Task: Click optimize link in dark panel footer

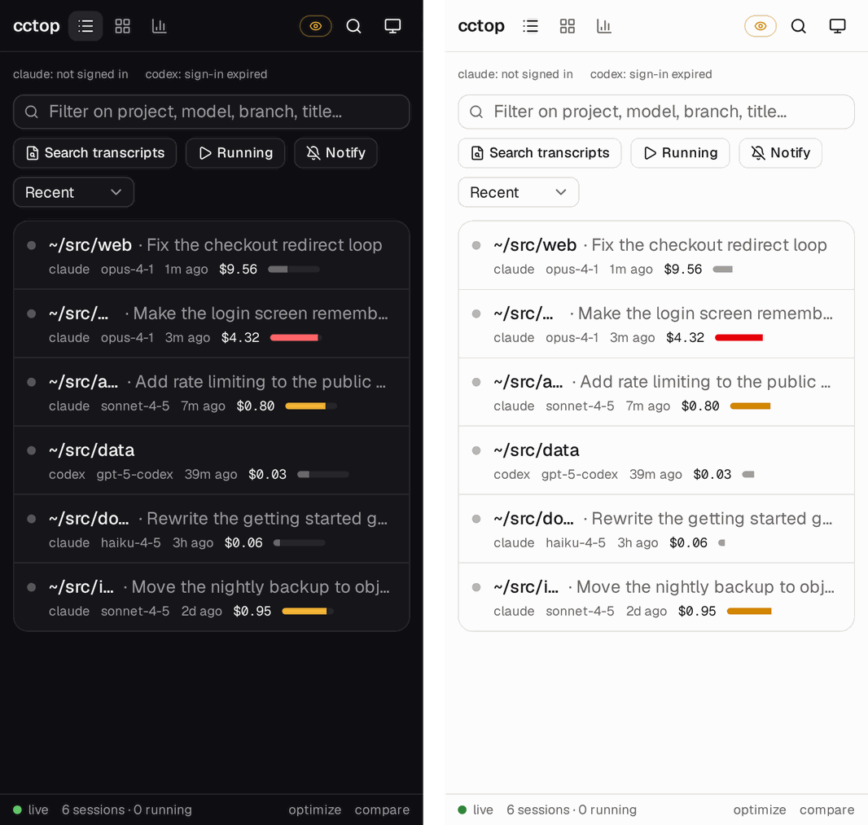Action: click(314, 810)
